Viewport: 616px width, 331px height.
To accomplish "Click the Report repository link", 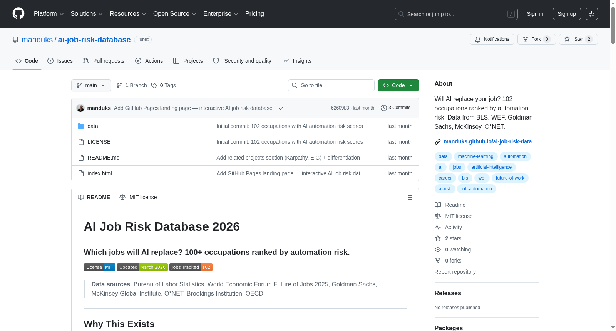I will (x=455, y=272).
